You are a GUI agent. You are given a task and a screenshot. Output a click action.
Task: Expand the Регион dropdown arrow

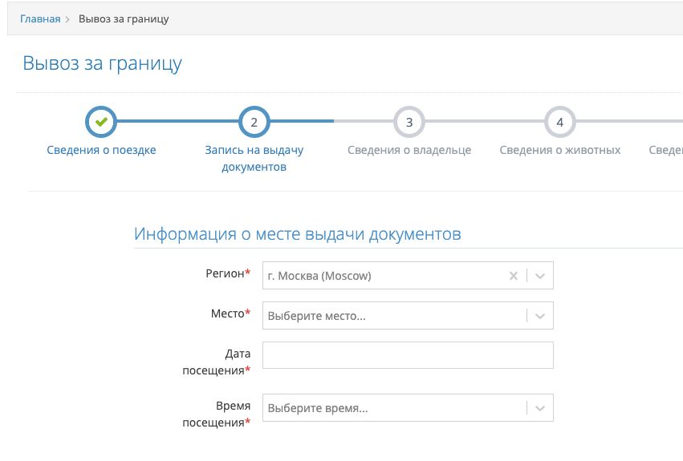tap(540, 276)
